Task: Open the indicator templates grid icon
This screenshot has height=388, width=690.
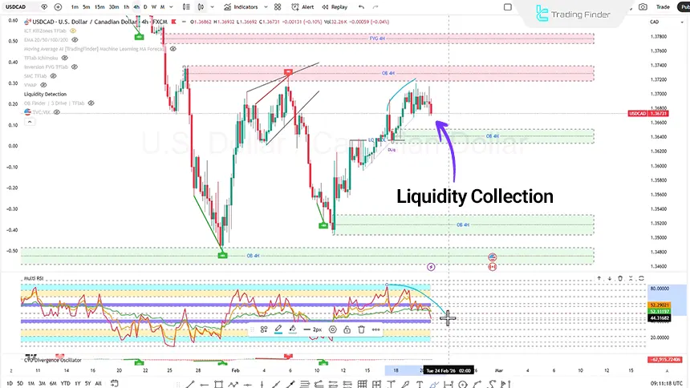Action: pos(278,7)
